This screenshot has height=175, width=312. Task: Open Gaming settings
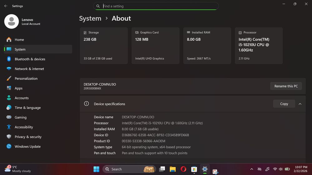(x=38, y=117)
